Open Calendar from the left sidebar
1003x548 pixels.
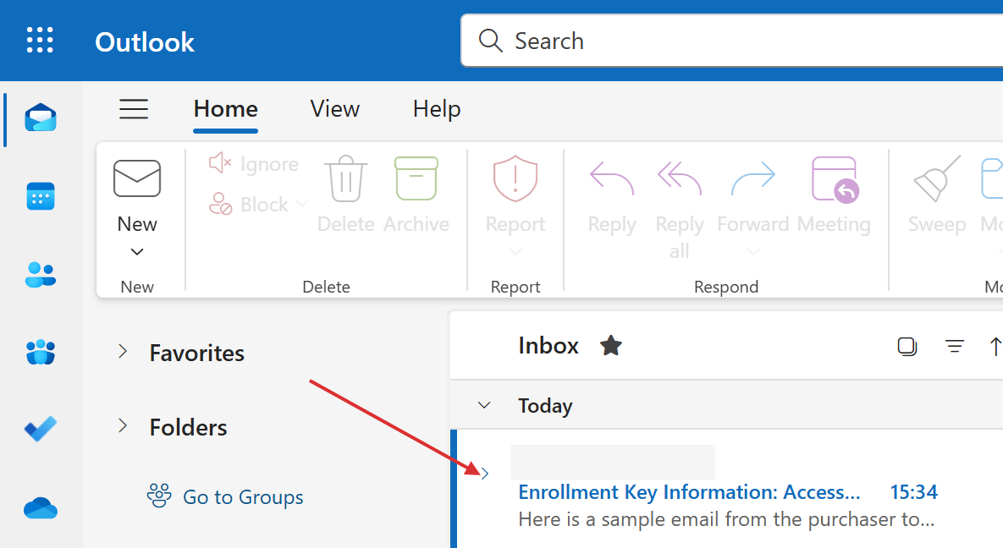pyautogui.click(x=41, y=195)
